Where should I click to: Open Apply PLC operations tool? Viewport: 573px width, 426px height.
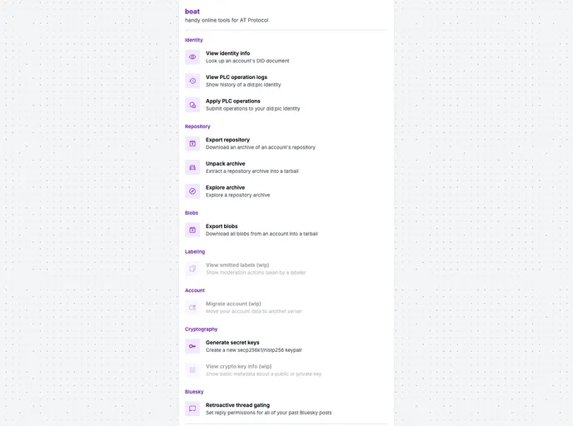286,105
